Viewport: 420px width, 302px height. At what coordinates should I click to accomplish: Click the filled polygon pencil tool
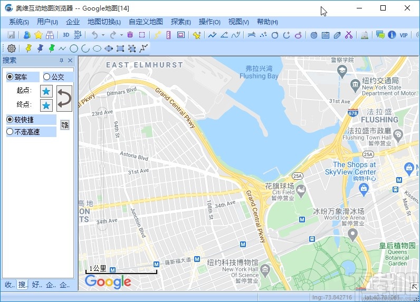coord(337,35)
